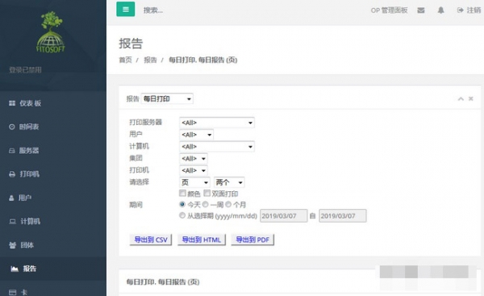This screenshot has height=296, width=484.
Task: Open the 报告 每日打印 dropdown
Action: click(x=167, y=98)
